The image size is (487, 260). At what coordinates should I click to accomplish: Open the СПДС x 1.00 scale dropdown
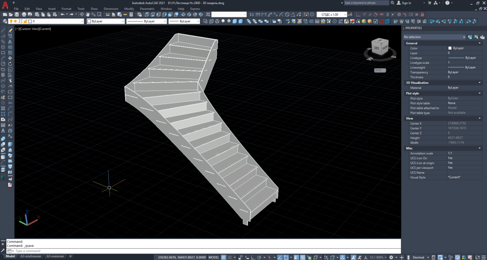click(x=332, y=14)
